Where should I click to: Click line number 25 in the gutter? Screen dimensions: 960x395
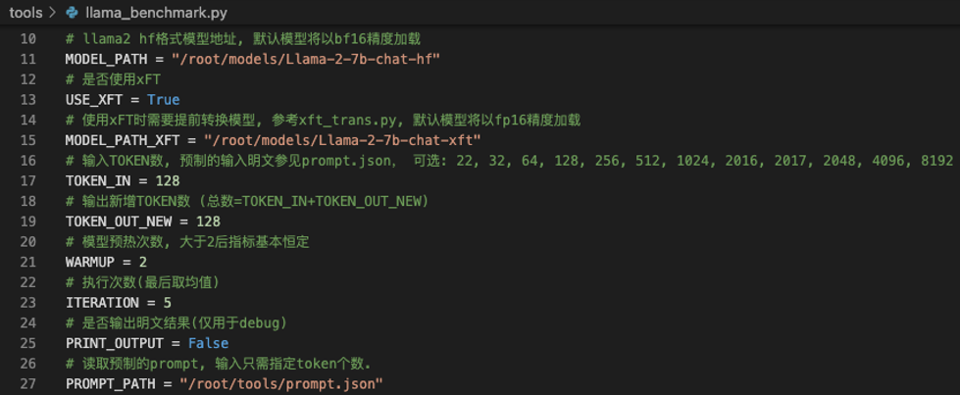pos(28,343)
